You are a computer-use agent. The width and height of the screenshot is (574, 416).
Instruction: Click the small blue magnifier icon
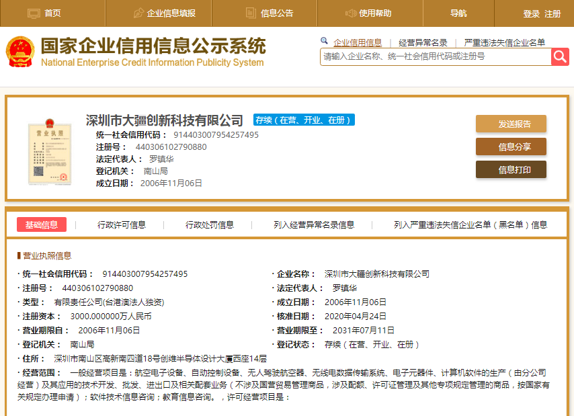click(x=324, y=40)
